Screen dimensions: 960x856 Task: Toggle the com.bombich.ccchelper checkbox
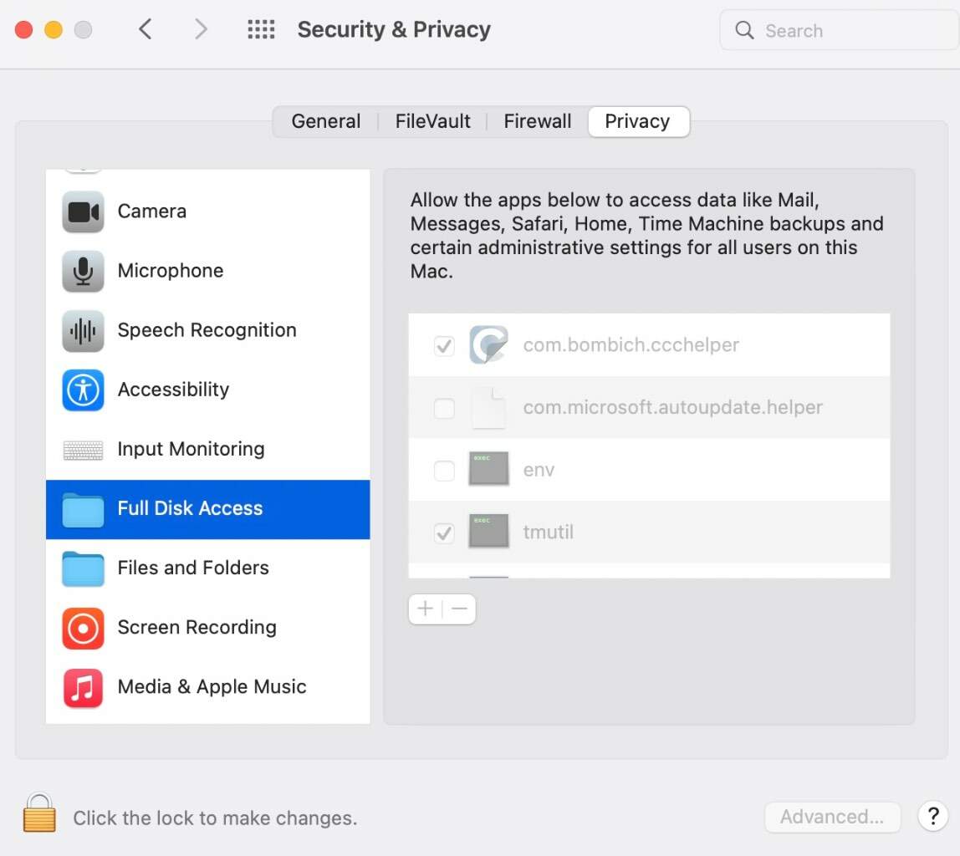click(444, 346)
